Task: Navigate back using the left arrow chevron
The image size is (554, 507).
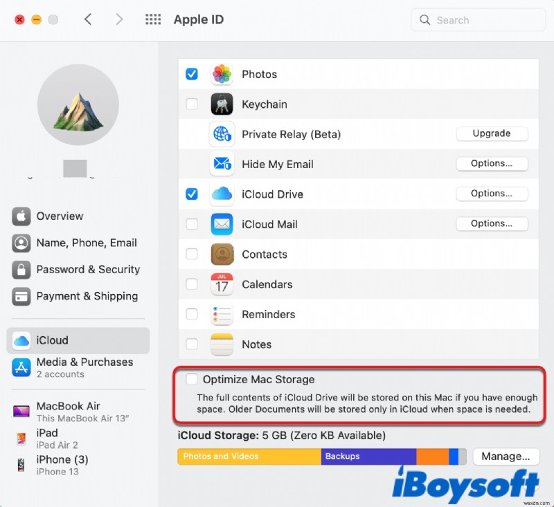Action: [x=88, y=19]
